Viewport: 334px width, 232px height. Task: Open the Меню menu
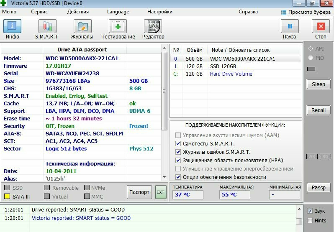pyautogui.click(x=9, y=12)
